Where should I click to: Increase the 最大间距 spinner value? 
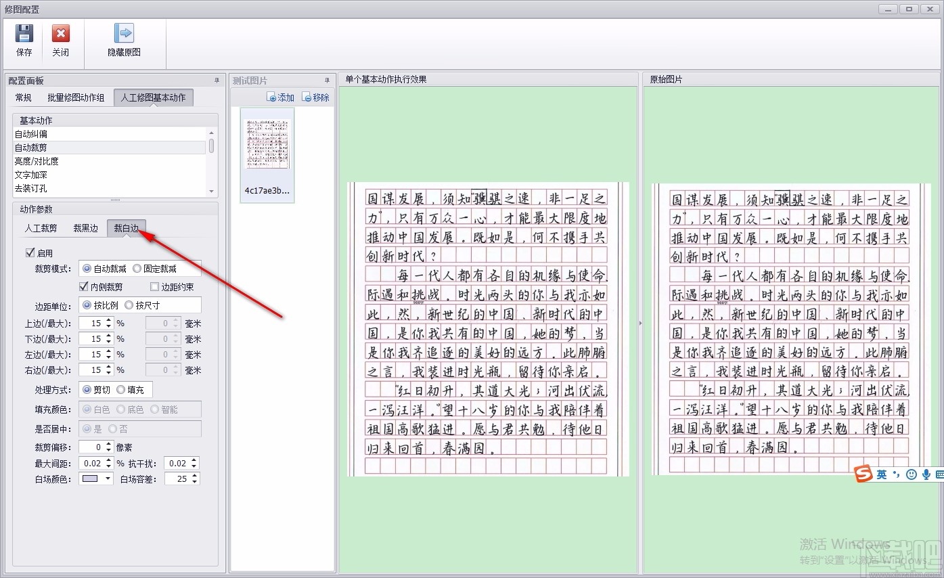click(x=108, y=460)
